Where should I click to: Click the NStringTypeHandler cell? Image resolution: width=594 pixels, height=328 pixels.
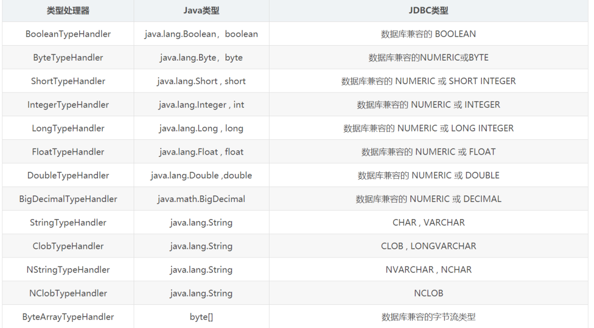[x=68, y=270]
